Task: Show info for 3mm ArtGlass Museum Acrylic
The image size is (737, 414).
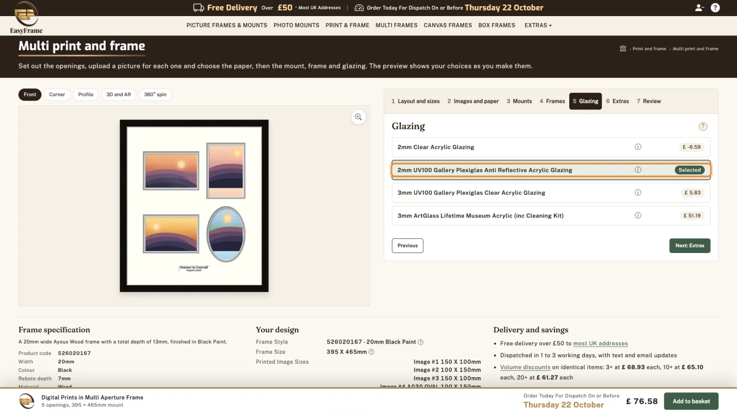Action: point(638,215)
